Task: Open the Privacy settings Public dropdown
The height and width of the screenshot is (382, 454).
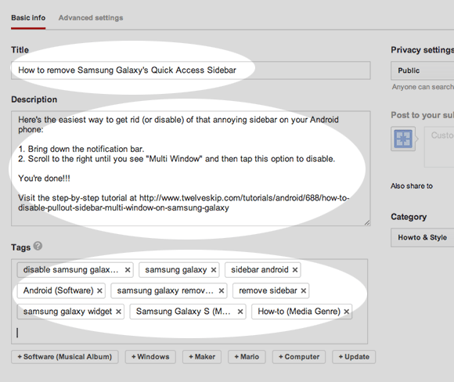Action: 422,70
